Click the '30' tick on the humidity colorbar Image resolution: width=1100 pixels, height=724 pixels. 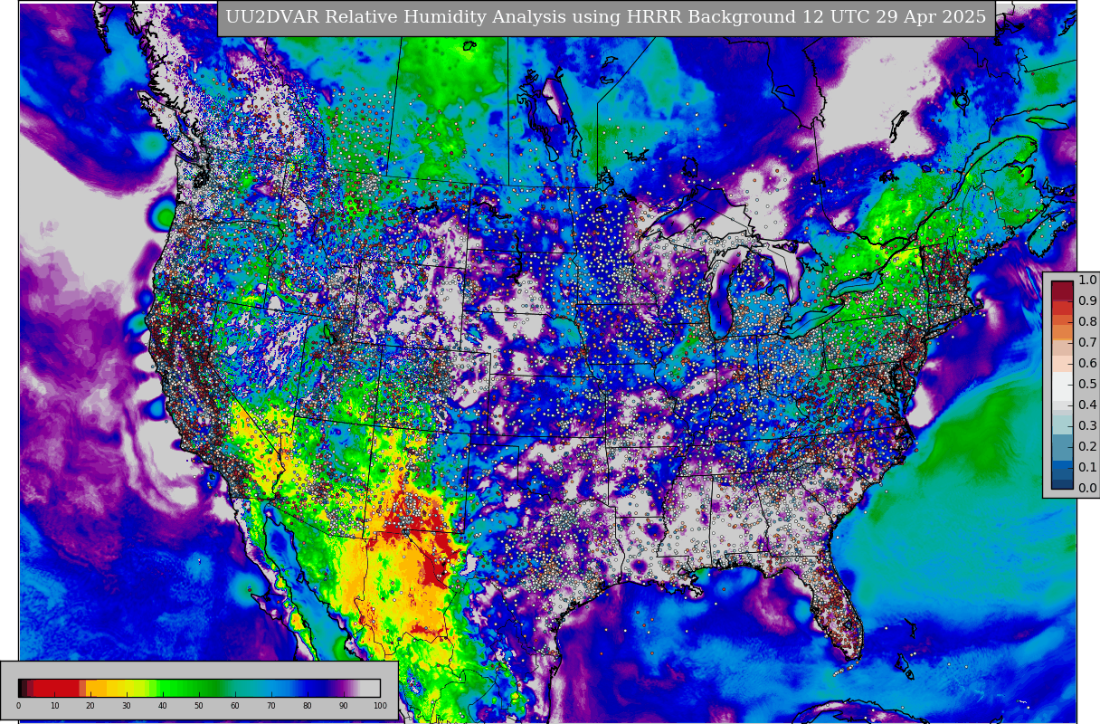click(x=127, y=706)
